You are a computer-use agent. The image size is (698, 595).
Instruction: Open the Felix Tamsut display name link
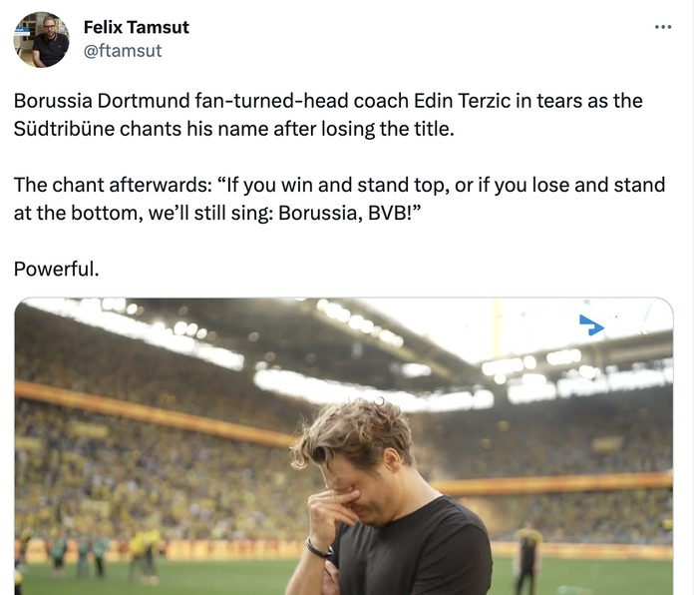click(137, 27)
